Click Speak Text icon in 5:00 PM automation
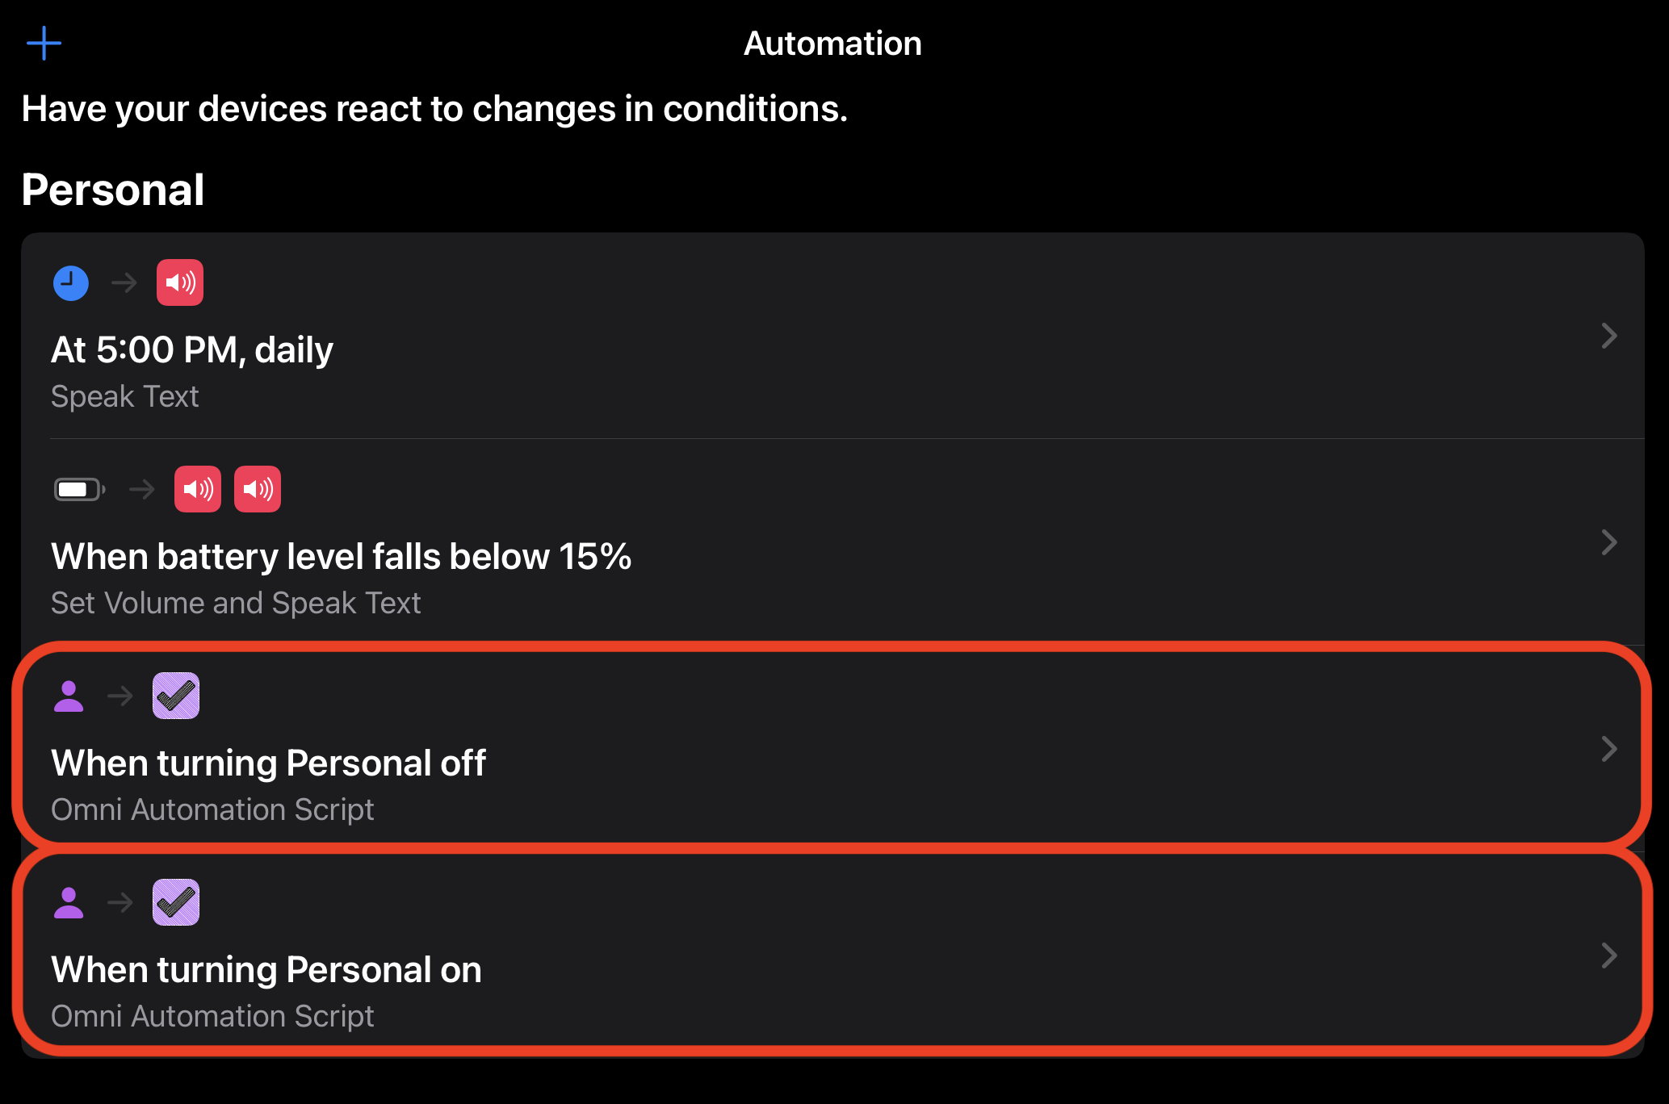 pyautogui.click(x=180, y=283)
